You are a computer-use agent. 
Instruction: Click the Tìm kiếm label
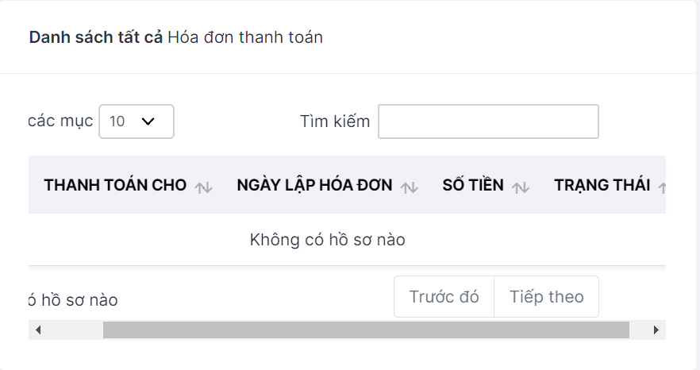335,121
